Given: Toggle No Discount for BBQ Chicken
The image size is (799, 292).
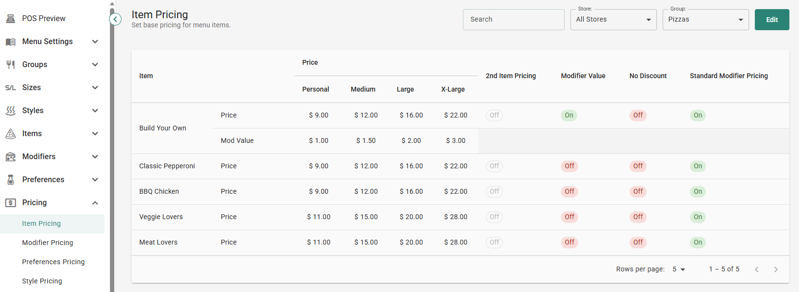Looking at the screenshot, I should [x=638, y=191].
